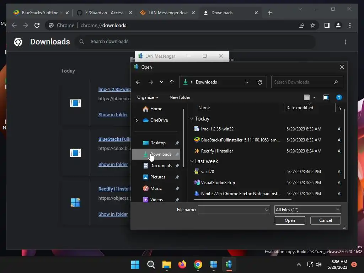
Task: Open taskbar Search
Action: point(151,264)
